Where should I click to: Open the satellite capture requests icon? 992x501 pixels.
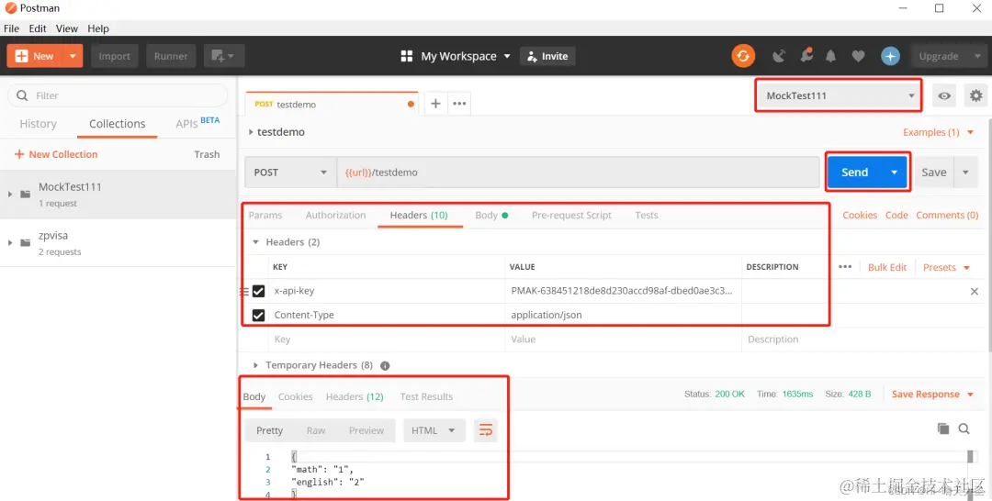tap(779, 56)
